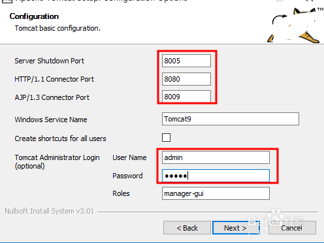Select the HTTP/1.1 Connector Port field
Image resolution: width=324 pixels, height=243 pixels.
pyautogui.click(x=186, y=79)
